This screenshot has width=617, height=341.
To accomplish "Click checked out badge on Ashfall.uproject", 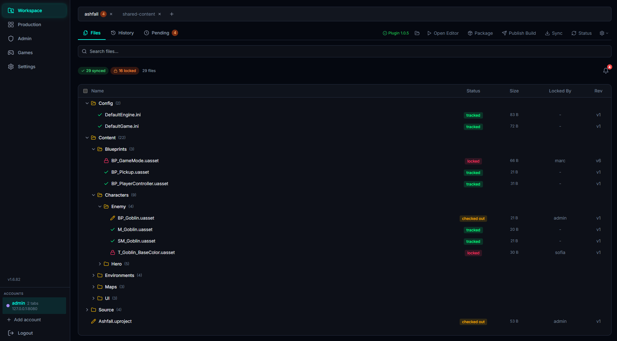I will (473, 322).
